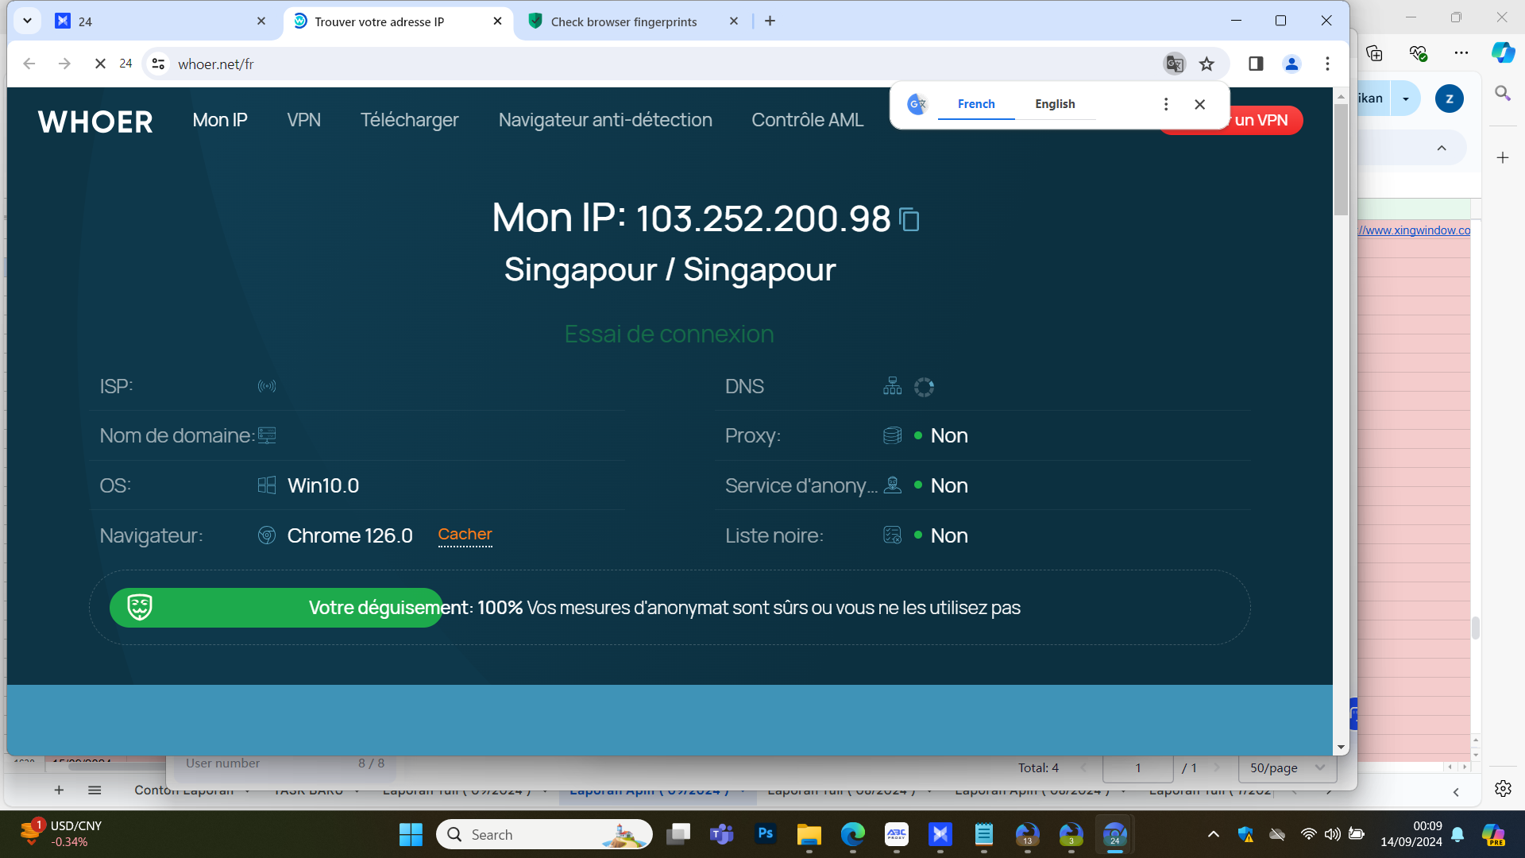Close the Check browser fingerprints tab
Viewport: 1525px width, 858px height.
coord(734,21)
